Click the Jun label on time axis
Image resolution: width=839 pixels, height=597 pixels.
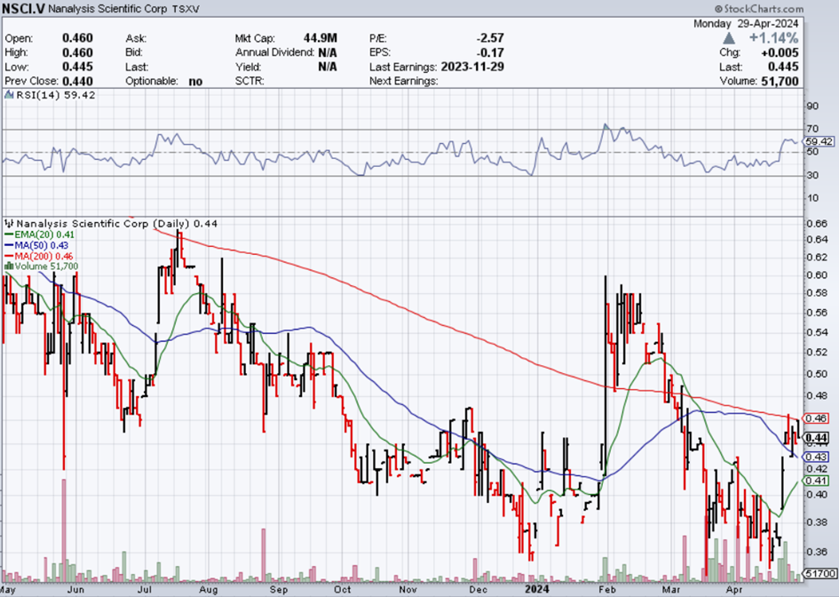[x=75, y=590]
